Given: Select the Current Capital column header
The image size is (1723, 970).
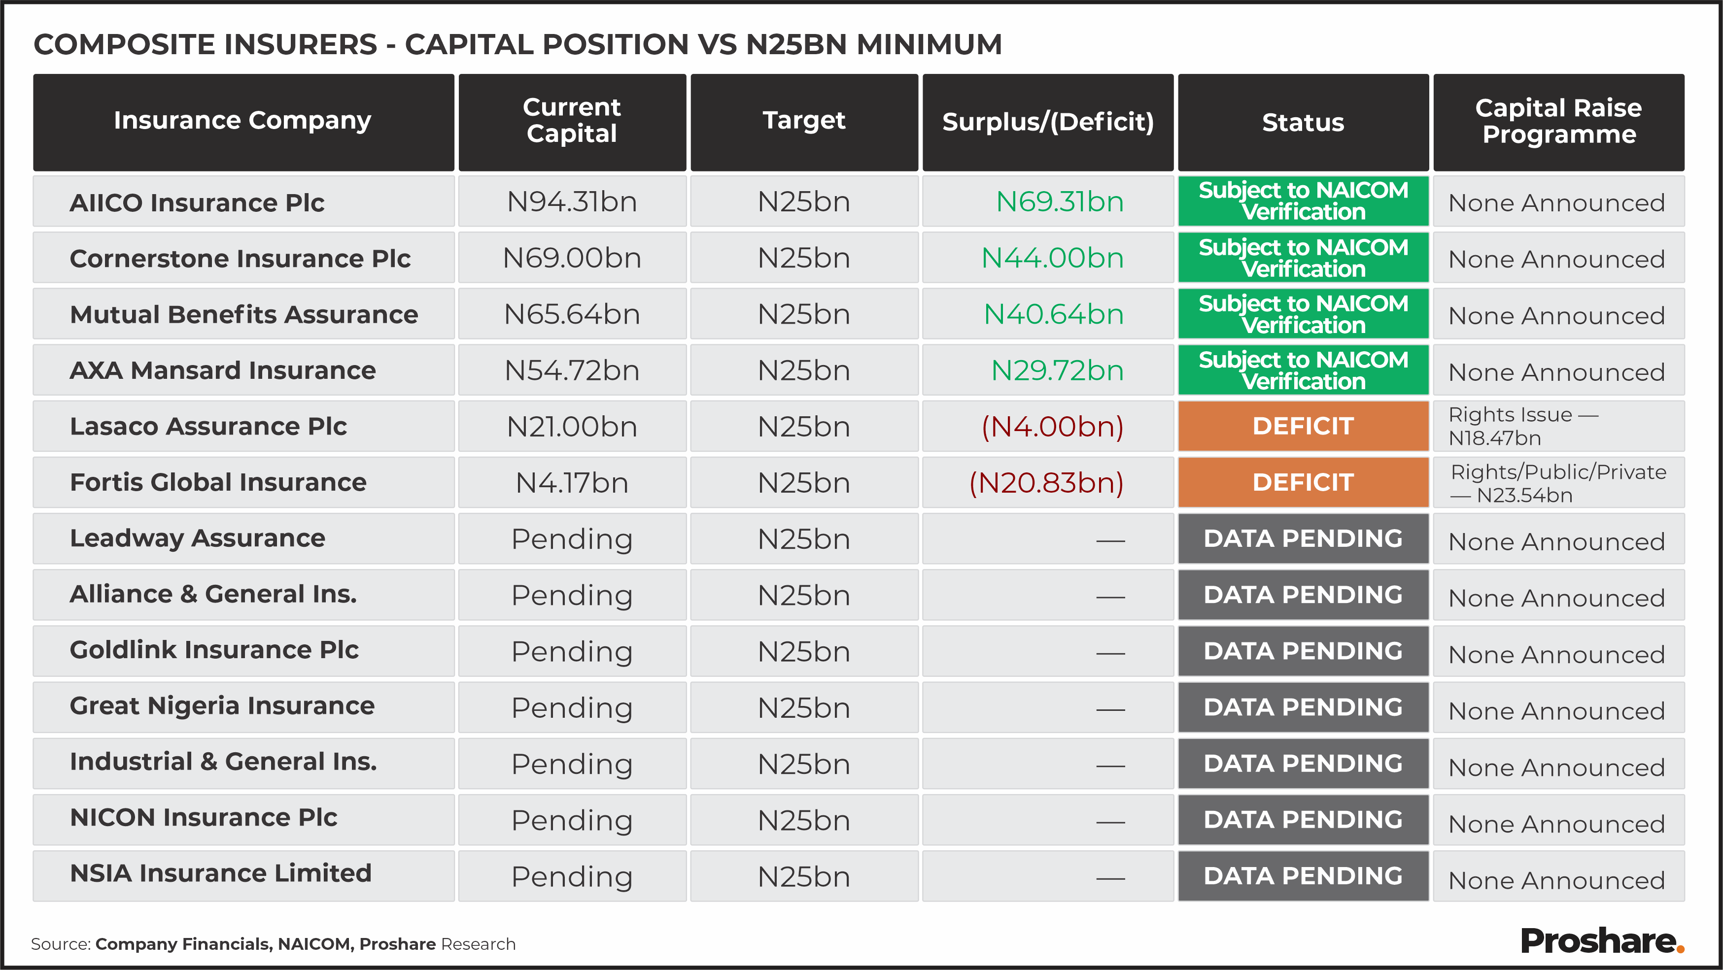Looking at the screenshot, I should tap(572, 121).
